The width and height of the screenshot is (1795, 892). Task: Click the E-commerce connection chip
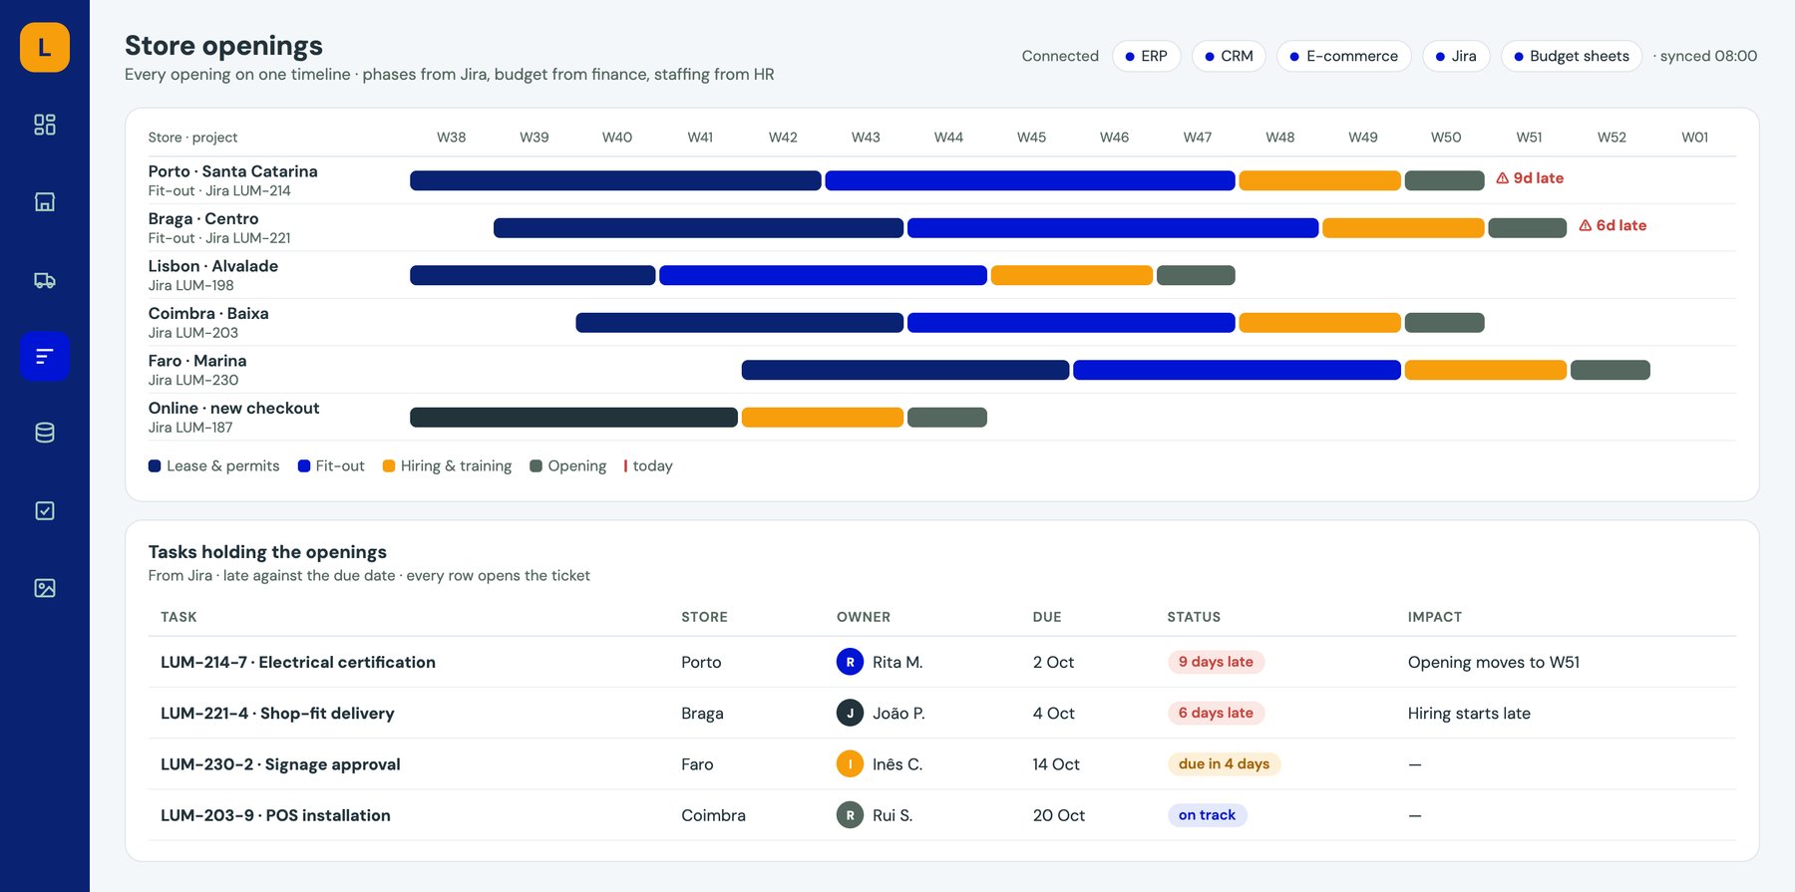pyautogui.click(x=1344, y=56)
